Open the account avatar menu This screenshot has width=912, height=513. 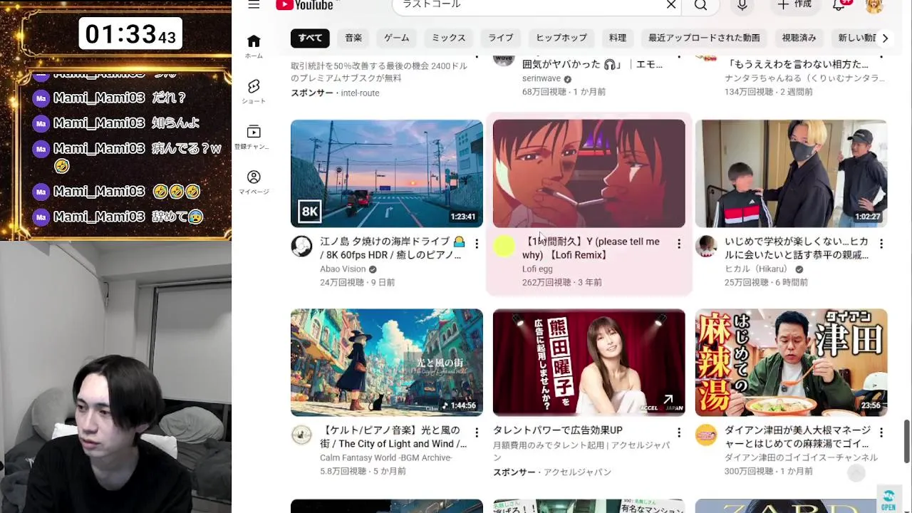(874, 6)
